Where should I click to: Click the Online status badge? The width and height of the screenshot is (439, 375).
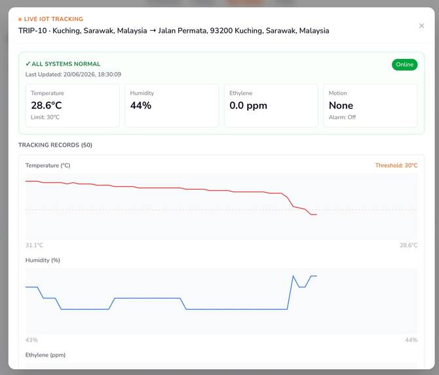pyautogui.click(x=404, y=65)
